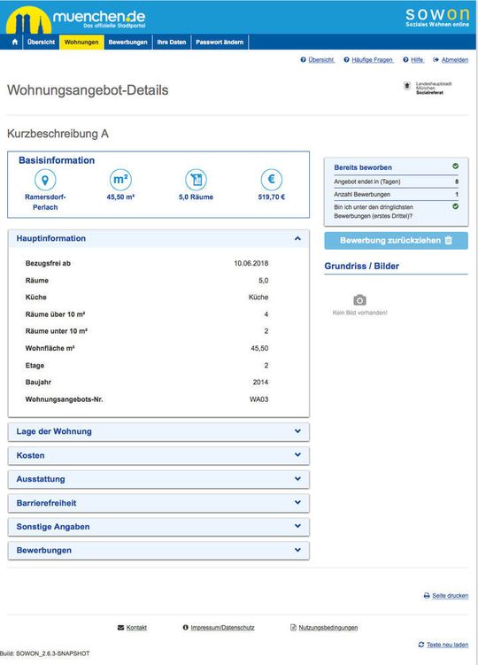478x665 pixels.
Task: Click the document icon beside Nutzungsbedingungen
Action: click(293, 627)
